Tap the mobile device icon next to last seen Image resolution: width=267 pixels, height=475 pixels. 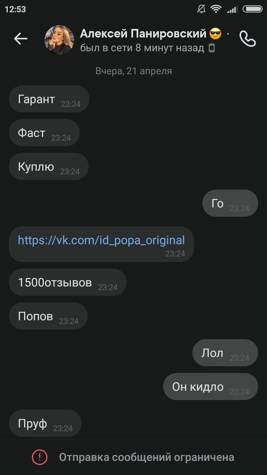coord(212,48)
